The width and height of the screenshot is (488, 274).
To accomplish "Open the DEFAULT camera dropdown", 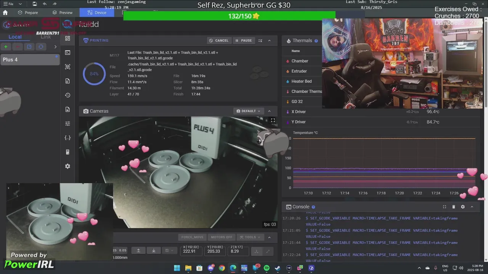I will tap(249, 111).
